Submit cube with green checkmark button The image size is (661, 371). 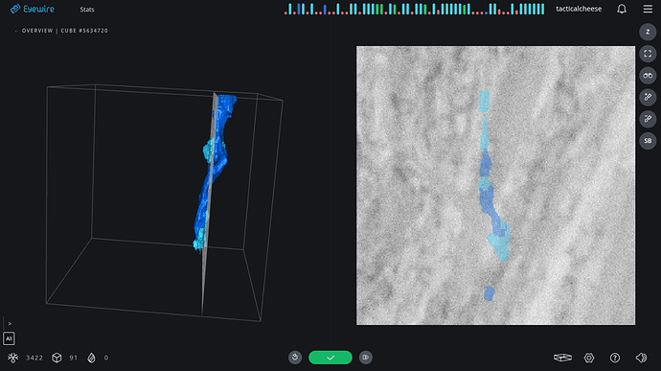330,358
